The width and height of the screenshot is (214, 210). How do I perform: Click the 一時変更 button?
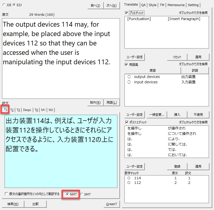pos(157,115)
